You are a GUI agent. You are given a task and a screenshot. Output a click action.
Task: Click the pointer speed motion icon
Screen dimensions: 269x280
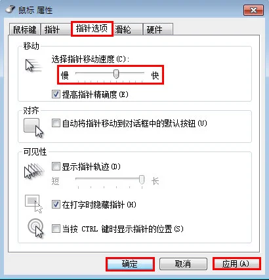(x=33, y=66)
